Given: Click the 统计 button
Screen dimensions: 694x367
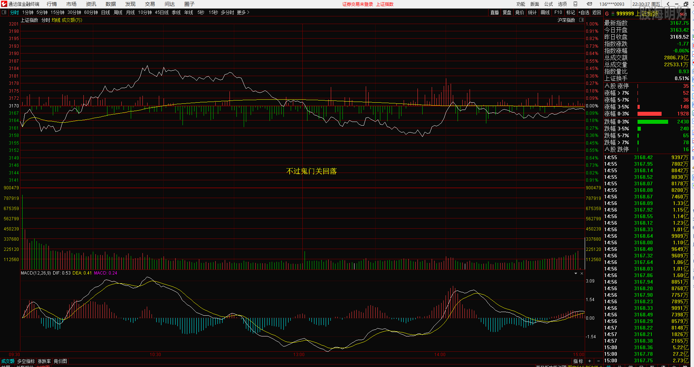Looking at the screenshot, I should [532, 12].
